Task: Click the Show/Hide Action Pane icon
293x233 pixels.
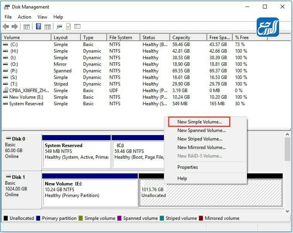Action: click(48, 27)
